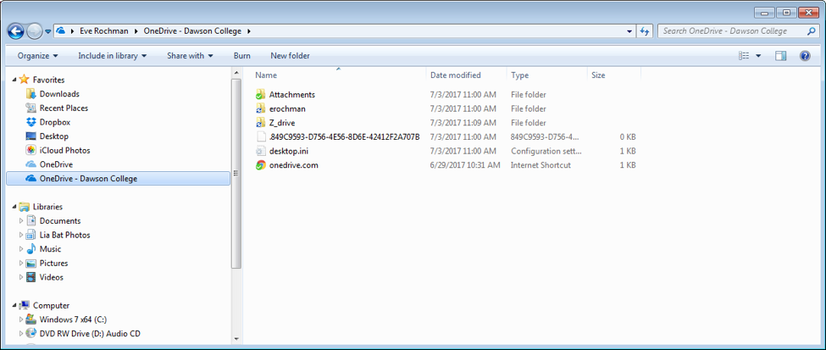Click the 0 KB size cell
The image size is (826, 350).
click(x=628, y=137)
